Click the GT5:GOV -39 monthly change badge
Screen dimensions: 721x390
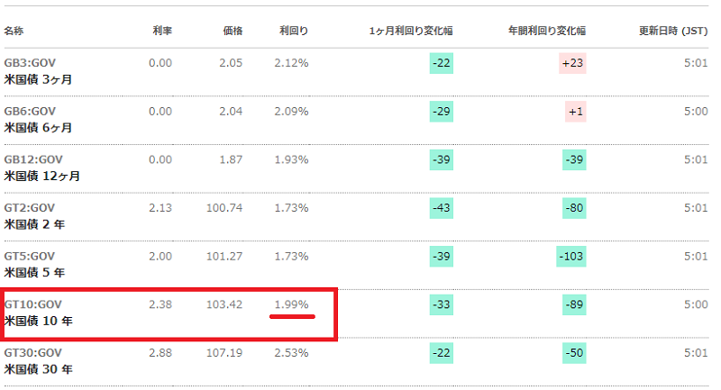coord(442,256)
